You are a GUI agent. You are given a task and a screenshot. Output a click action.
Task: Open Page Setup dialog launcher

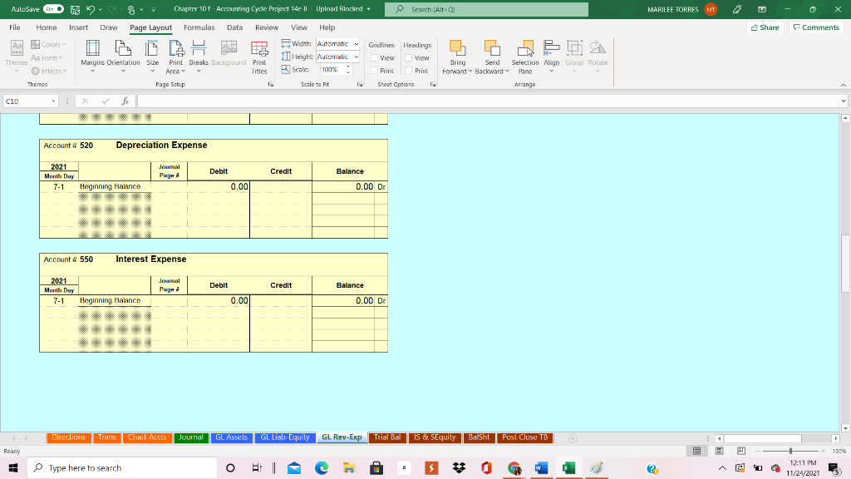point(270,85)
